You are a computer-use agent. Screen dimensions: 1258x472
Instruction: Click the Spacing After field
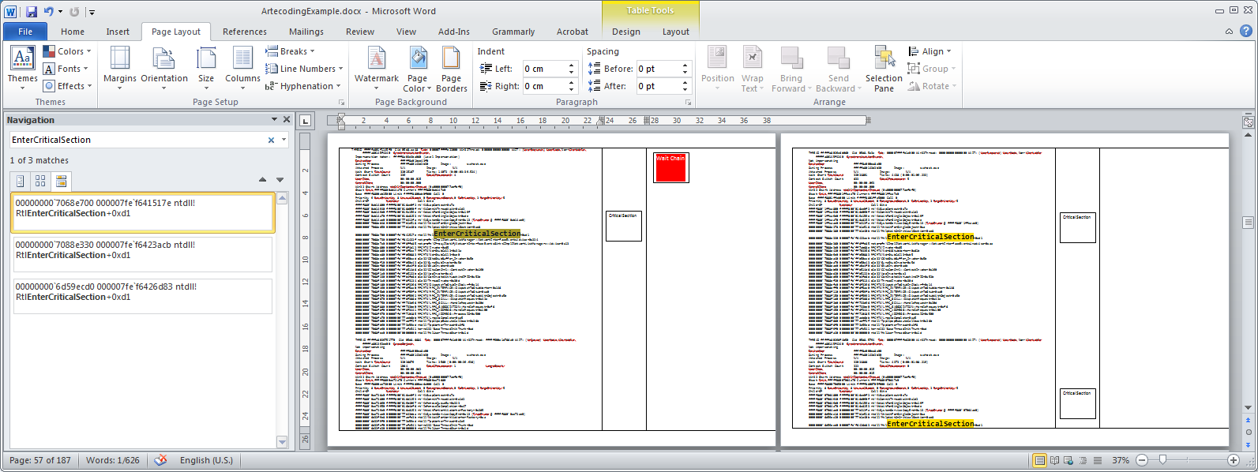pyautogui.click(x=659, y=86)
